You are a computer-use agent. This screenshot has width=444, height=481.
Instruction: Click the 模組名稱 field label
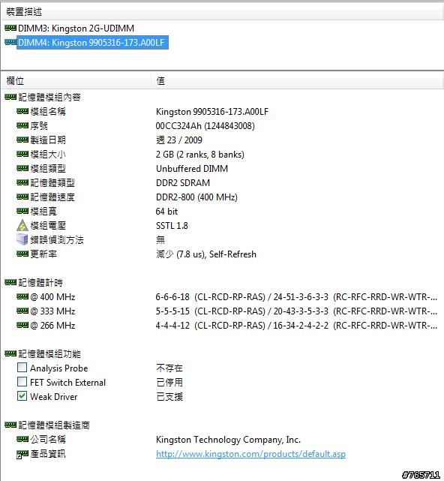(x=48, y=111)
